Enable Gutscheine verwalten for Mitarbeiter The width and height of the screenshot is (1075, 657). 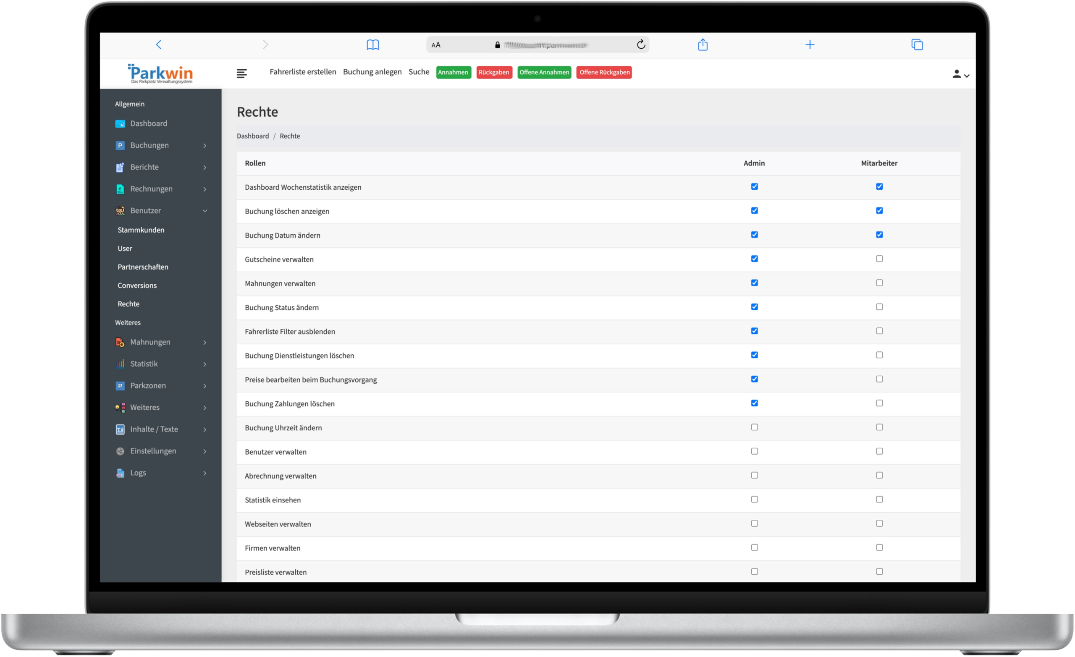coord(879,259)
